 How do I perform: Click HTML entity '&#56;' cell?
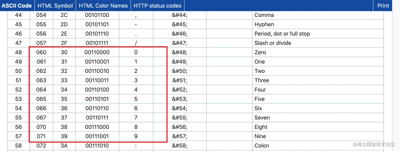180,127
